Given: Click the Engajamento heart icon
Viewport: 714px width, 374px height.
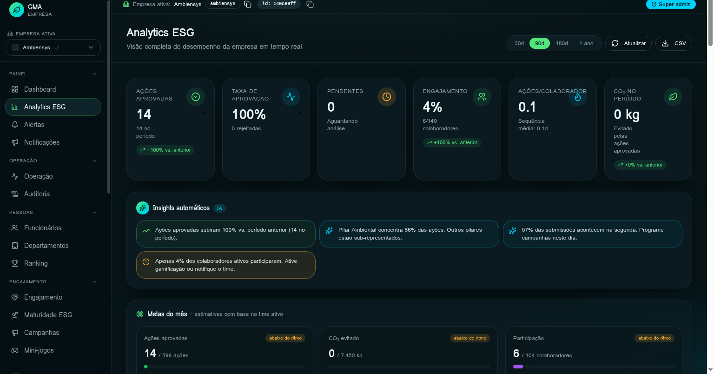Looking at the screenshot, I should [15, 297].
